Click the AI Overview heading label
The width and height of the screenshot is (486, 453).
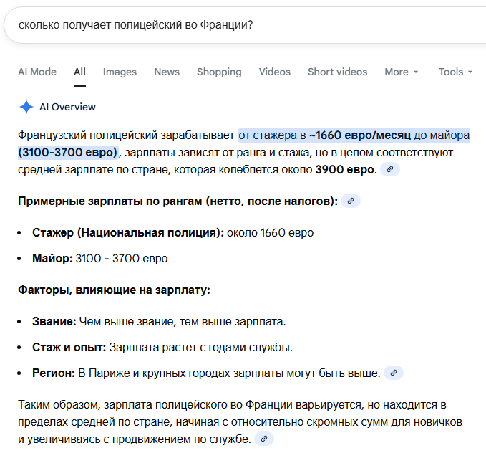[67, 107]
